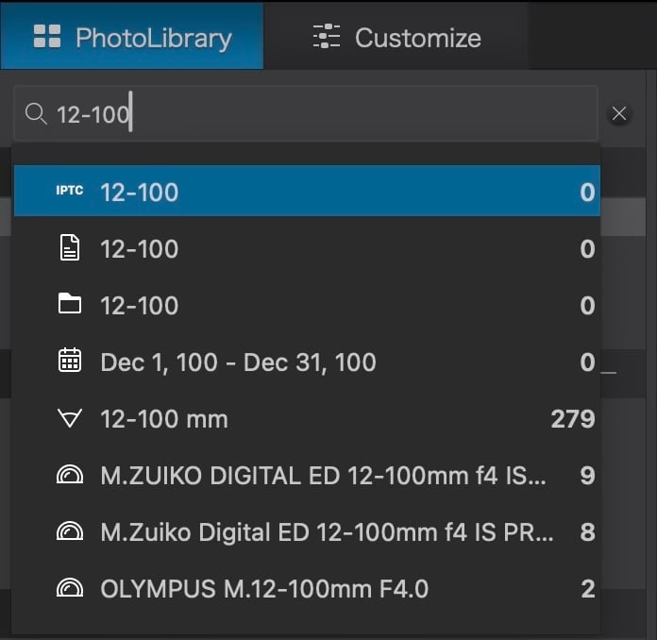This screenshot has width=657, height=640.
Task: Open the Customize tab
Action: pyautogui.click(x=396, y=37)
